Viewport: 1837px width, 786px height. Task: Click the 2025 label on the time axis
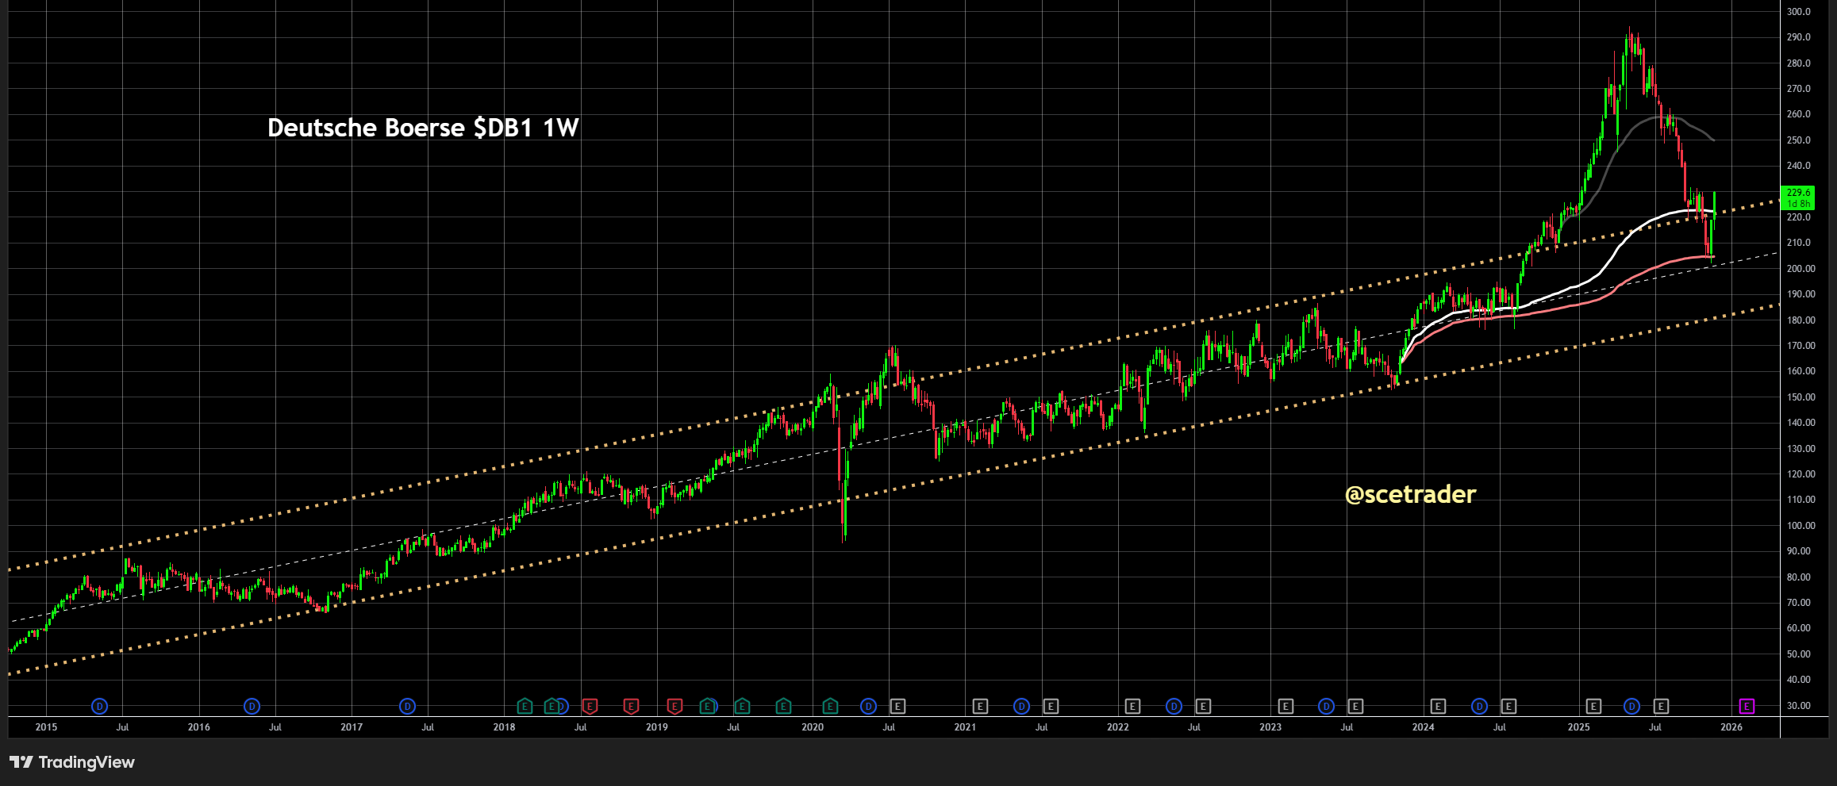coord(1579,727)
